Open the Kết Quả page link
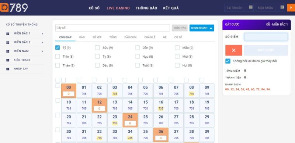Image resolution: width=295 pixels, height=143 pixels. [171, 8]
